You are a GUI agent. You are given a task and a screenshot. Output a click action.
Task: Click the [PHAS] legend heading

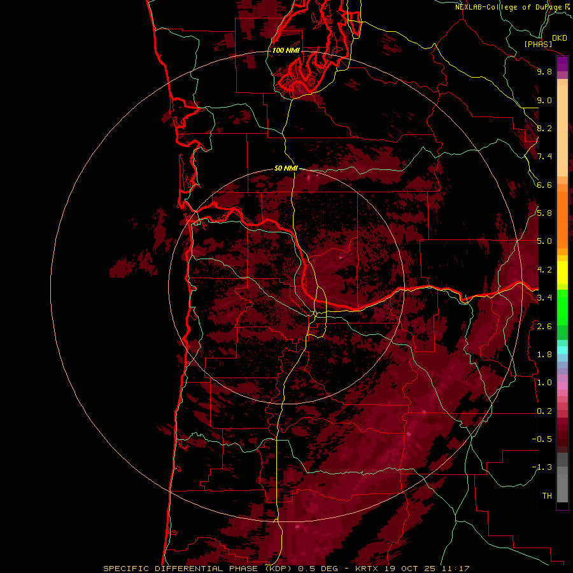click(x=538, y=45)
